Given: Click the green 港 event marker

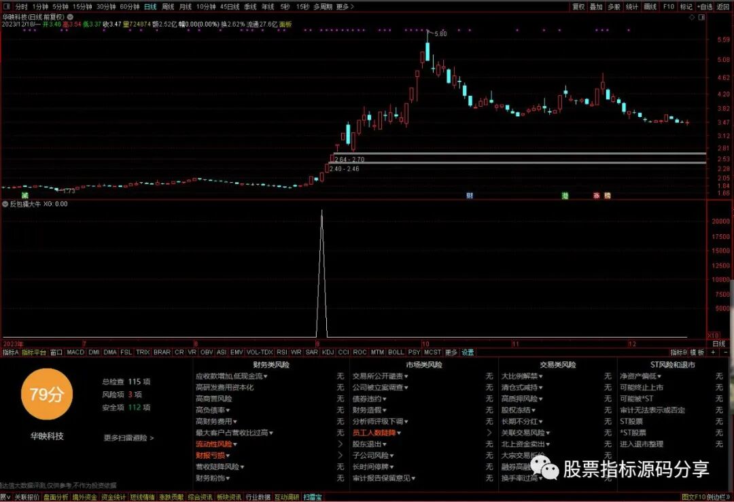Looking at the screenshot, I should [x=565, y=196].
